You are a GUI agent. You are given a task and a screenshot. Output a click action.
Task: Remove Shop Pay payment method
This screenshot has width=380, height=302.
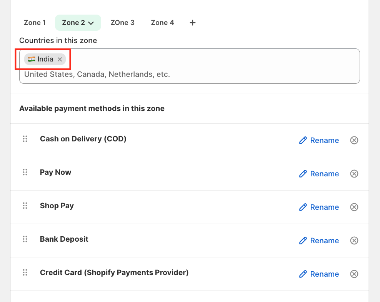pyautogui.click(x=354, y=207)
